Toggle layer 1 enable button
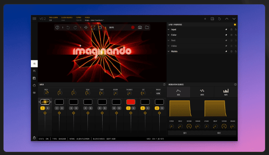269x155 pixels. click(42, 108)
